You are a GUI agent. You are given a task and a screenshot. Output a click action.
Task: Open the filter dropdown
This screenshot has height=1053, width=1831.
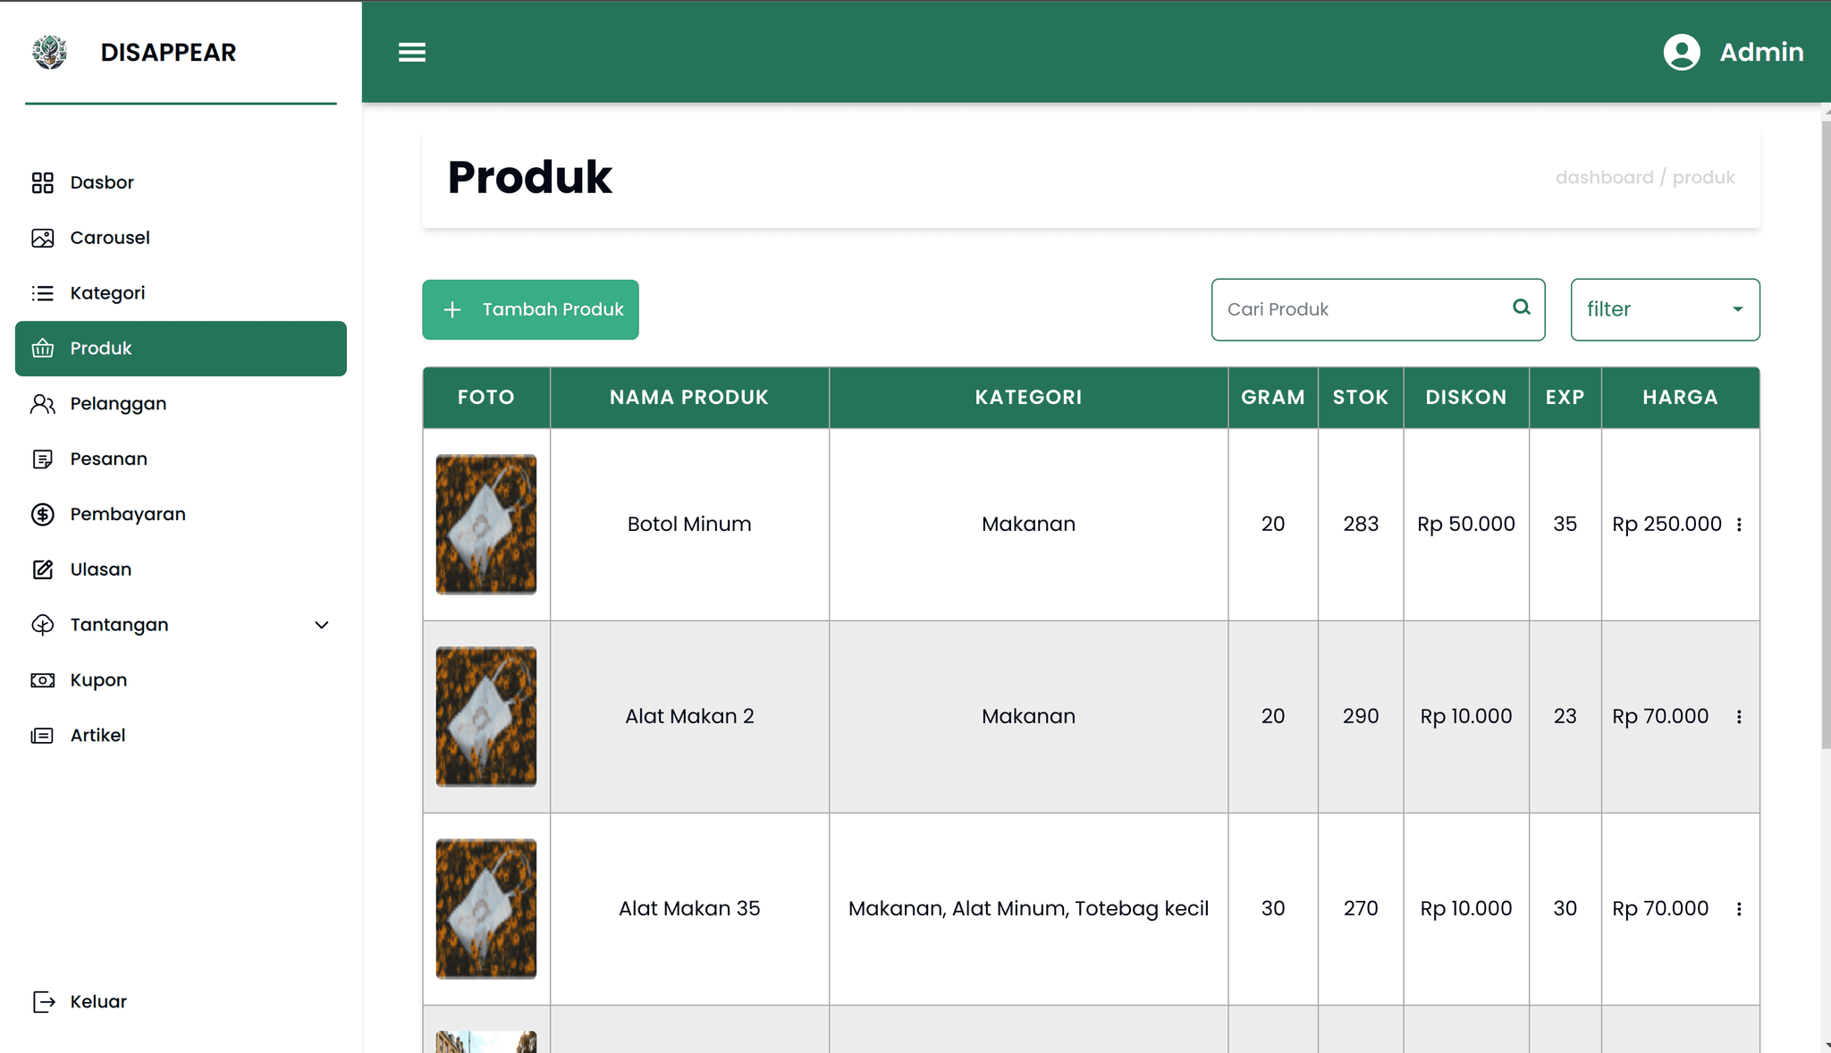point(1665,309)
